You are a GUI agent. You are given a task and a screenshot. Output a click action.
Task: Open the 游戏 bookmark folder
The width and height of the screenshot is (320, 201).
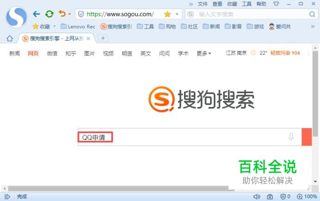coord(255,26)
